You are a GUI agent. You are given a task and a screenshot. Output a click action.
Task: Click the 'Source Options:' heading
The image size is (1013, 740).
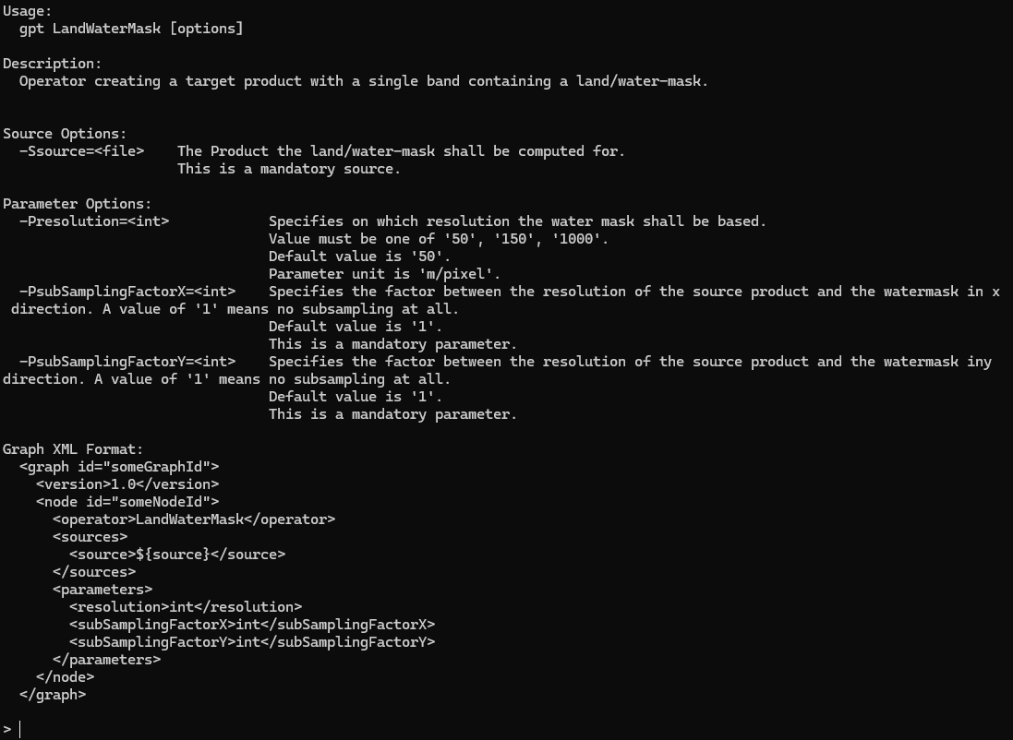click(x=65, y=134)
